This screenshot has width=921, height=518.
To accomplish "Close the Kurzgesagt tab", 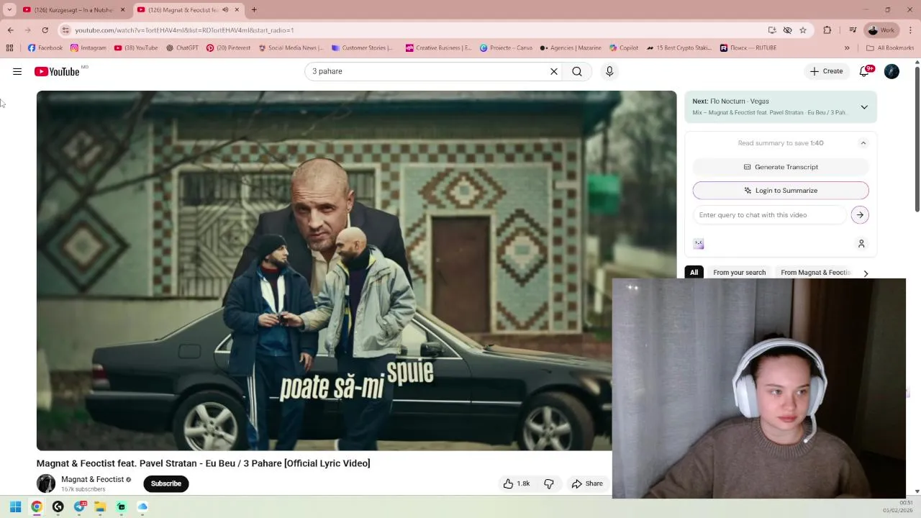I will pyautogui.click(x=122, y=10).
